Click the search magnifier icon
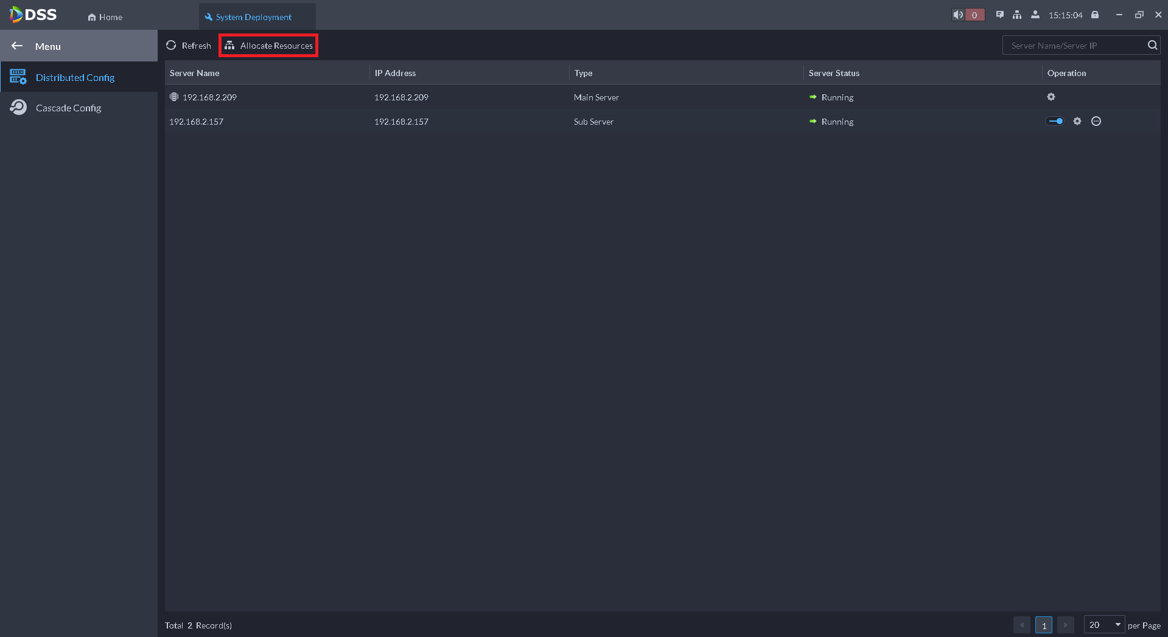Viewport: 1168px width, 637px height. pyautogui.click(x=1152, y=45)
